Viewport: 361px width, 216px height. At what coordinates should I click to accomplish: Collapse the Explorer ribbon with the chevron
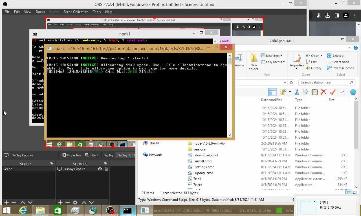tap(349, 48)
